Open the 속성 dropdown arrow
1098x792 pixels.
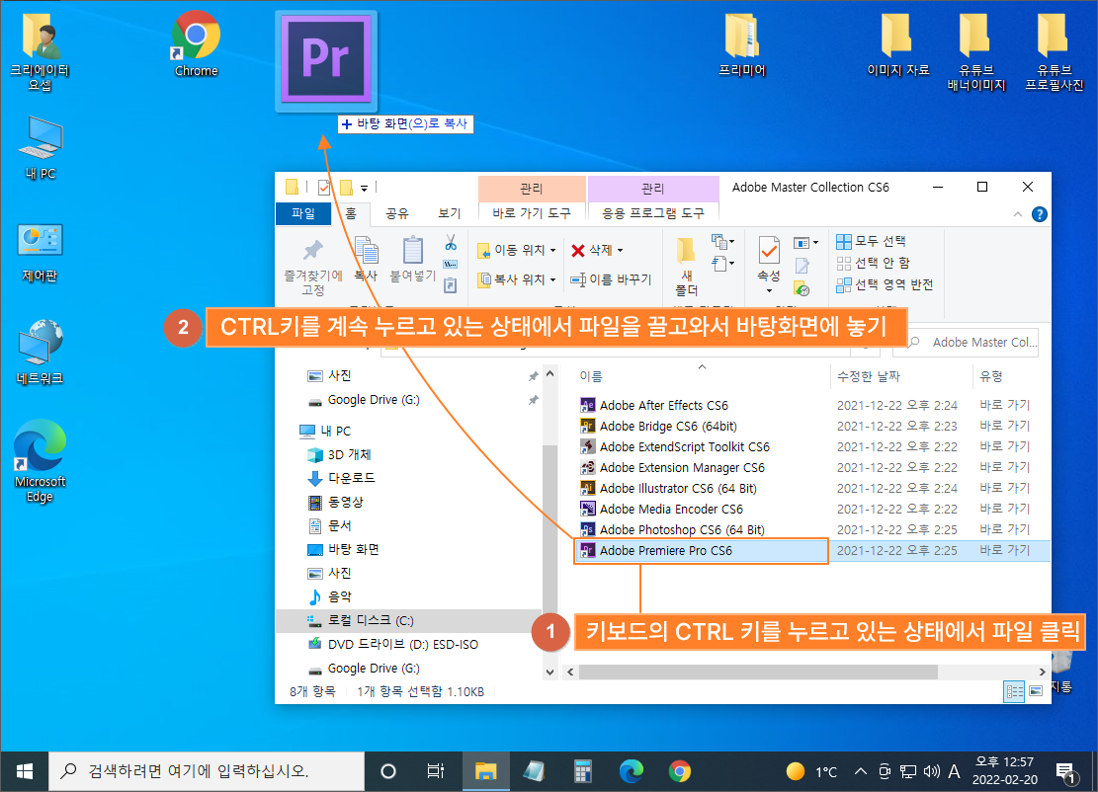[x=769, y=290]
